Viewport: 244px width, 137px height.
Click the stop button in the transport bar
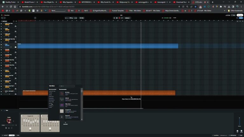click(x=117, y=18)
